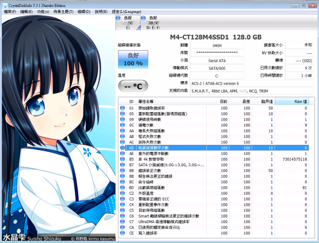319x243 pixels.
Task: Click the power on count field showing 9 次
Action: 299,68
